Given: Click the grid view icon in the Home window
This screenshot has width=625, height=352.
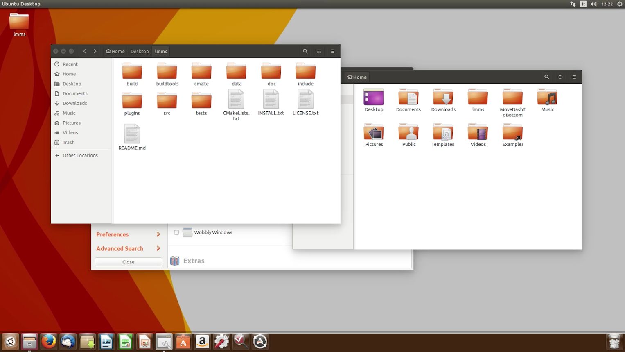Looking at the screenshot, I should [560, 77].
